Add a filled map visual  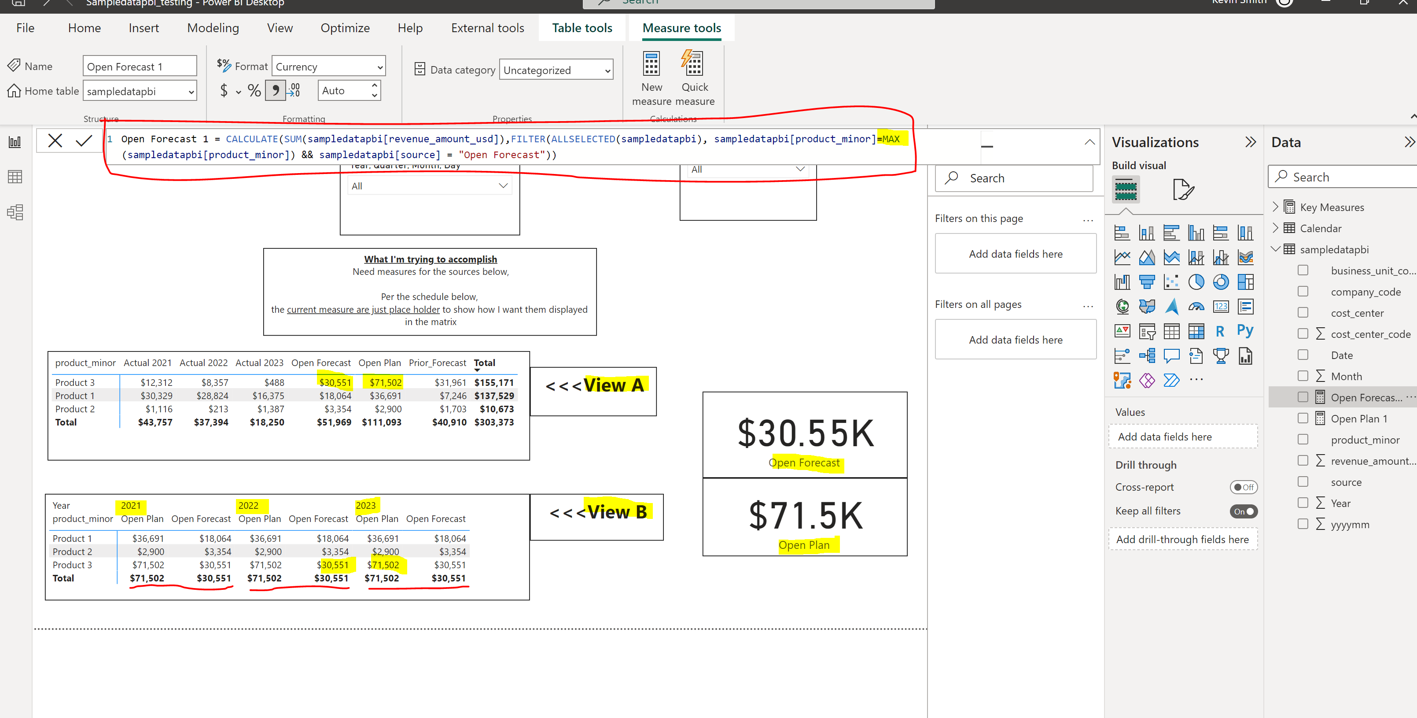click(1147, 306)
